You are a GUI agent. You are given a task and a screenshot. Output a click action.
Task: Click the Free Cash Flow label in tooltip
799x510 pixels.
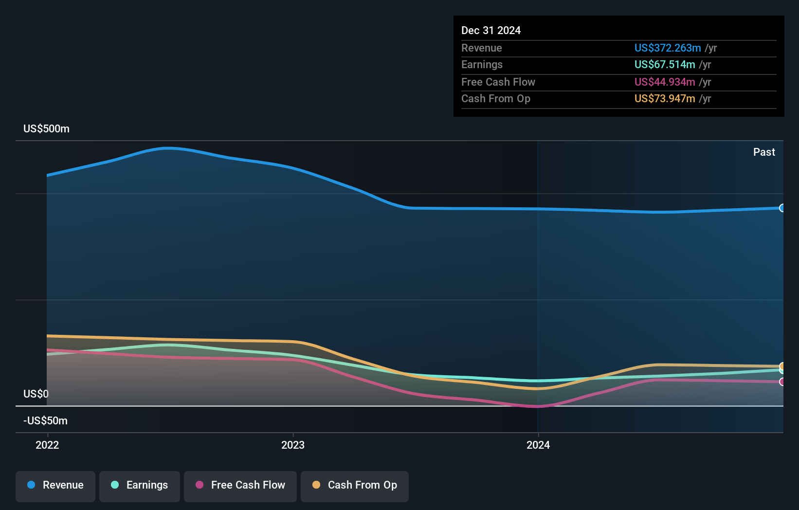pyautogui.click(x=498, y=82)
